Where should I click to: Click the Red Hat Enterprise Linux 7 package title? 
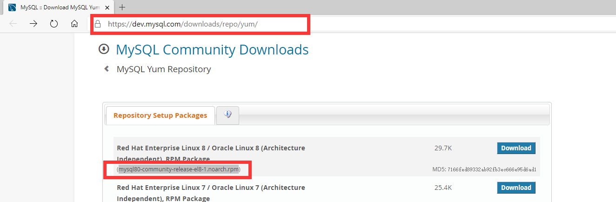coord(211,193)
